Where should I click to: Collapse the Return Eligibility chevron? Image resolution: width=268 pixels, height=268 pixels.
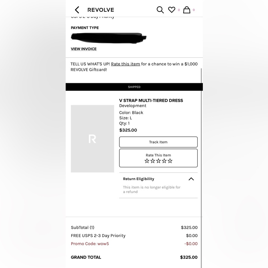pos(191,179)
